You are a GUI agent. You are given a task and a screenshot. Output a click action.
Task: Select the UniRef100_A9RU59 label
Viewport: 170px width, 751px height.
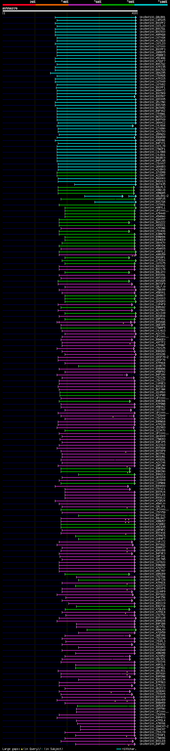tap(152, 254)
